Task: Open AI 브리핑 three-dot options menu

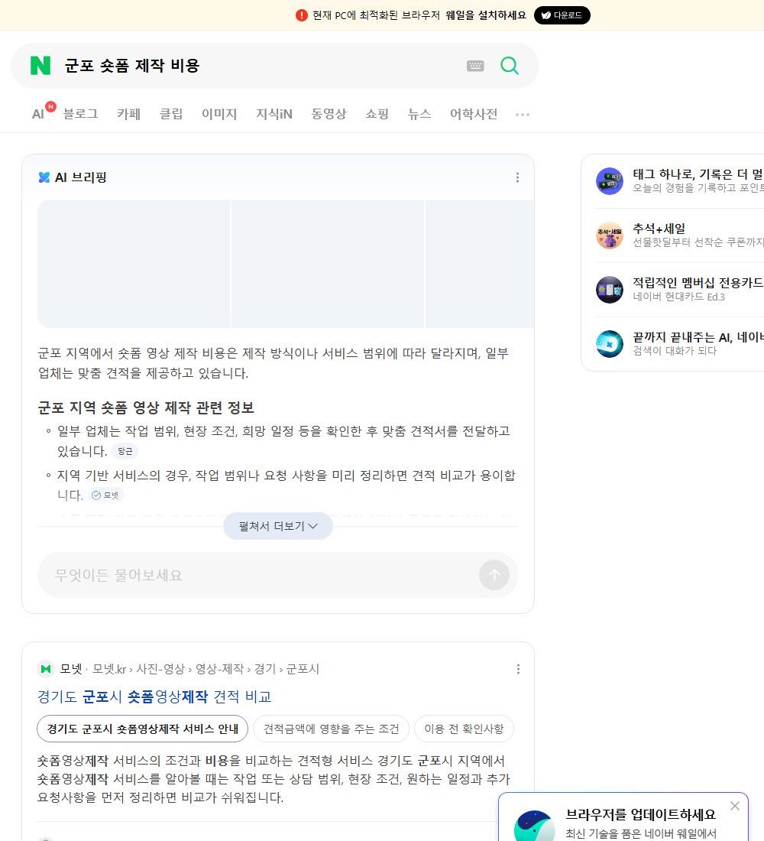Action: coord(517,177)
